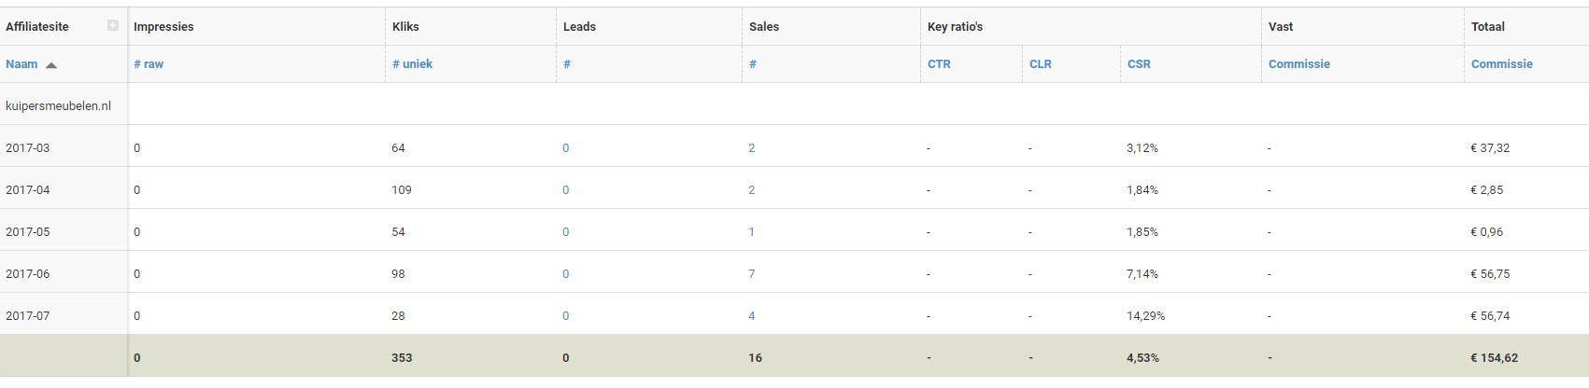The image size is (1589, 388).
Task: Sort by Leads # column header
Action: click(567, 64)
